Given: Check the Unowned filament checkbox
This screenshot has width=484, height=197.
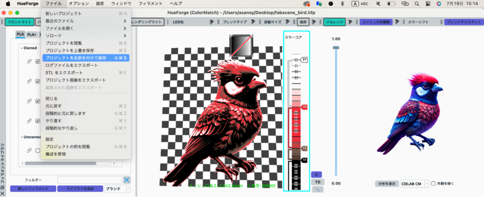Looking at the screenshot, I should pos(38,150).
